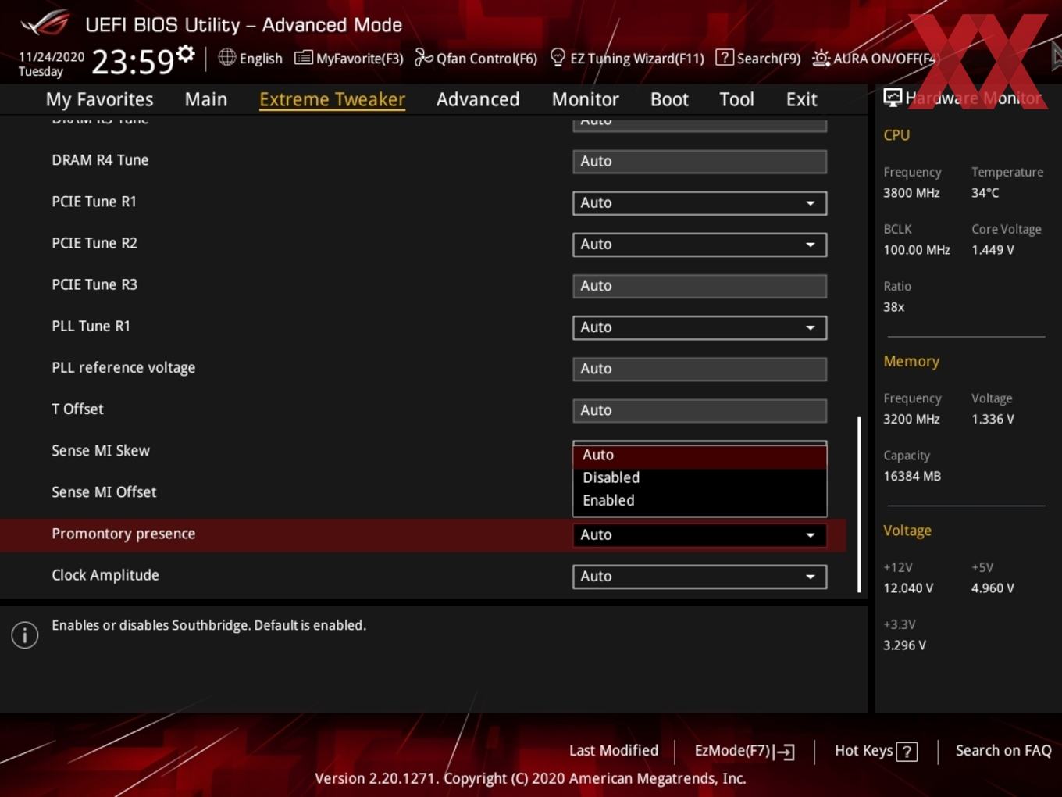Open MyFavorite(F3) list icon
This screenshot has width=1062, height=797.
[303, 58]
